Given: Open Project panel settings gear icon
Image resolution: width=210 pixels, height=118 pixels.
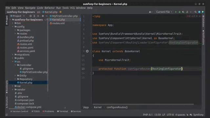Looking at the screenshot, I should [43, 16].
